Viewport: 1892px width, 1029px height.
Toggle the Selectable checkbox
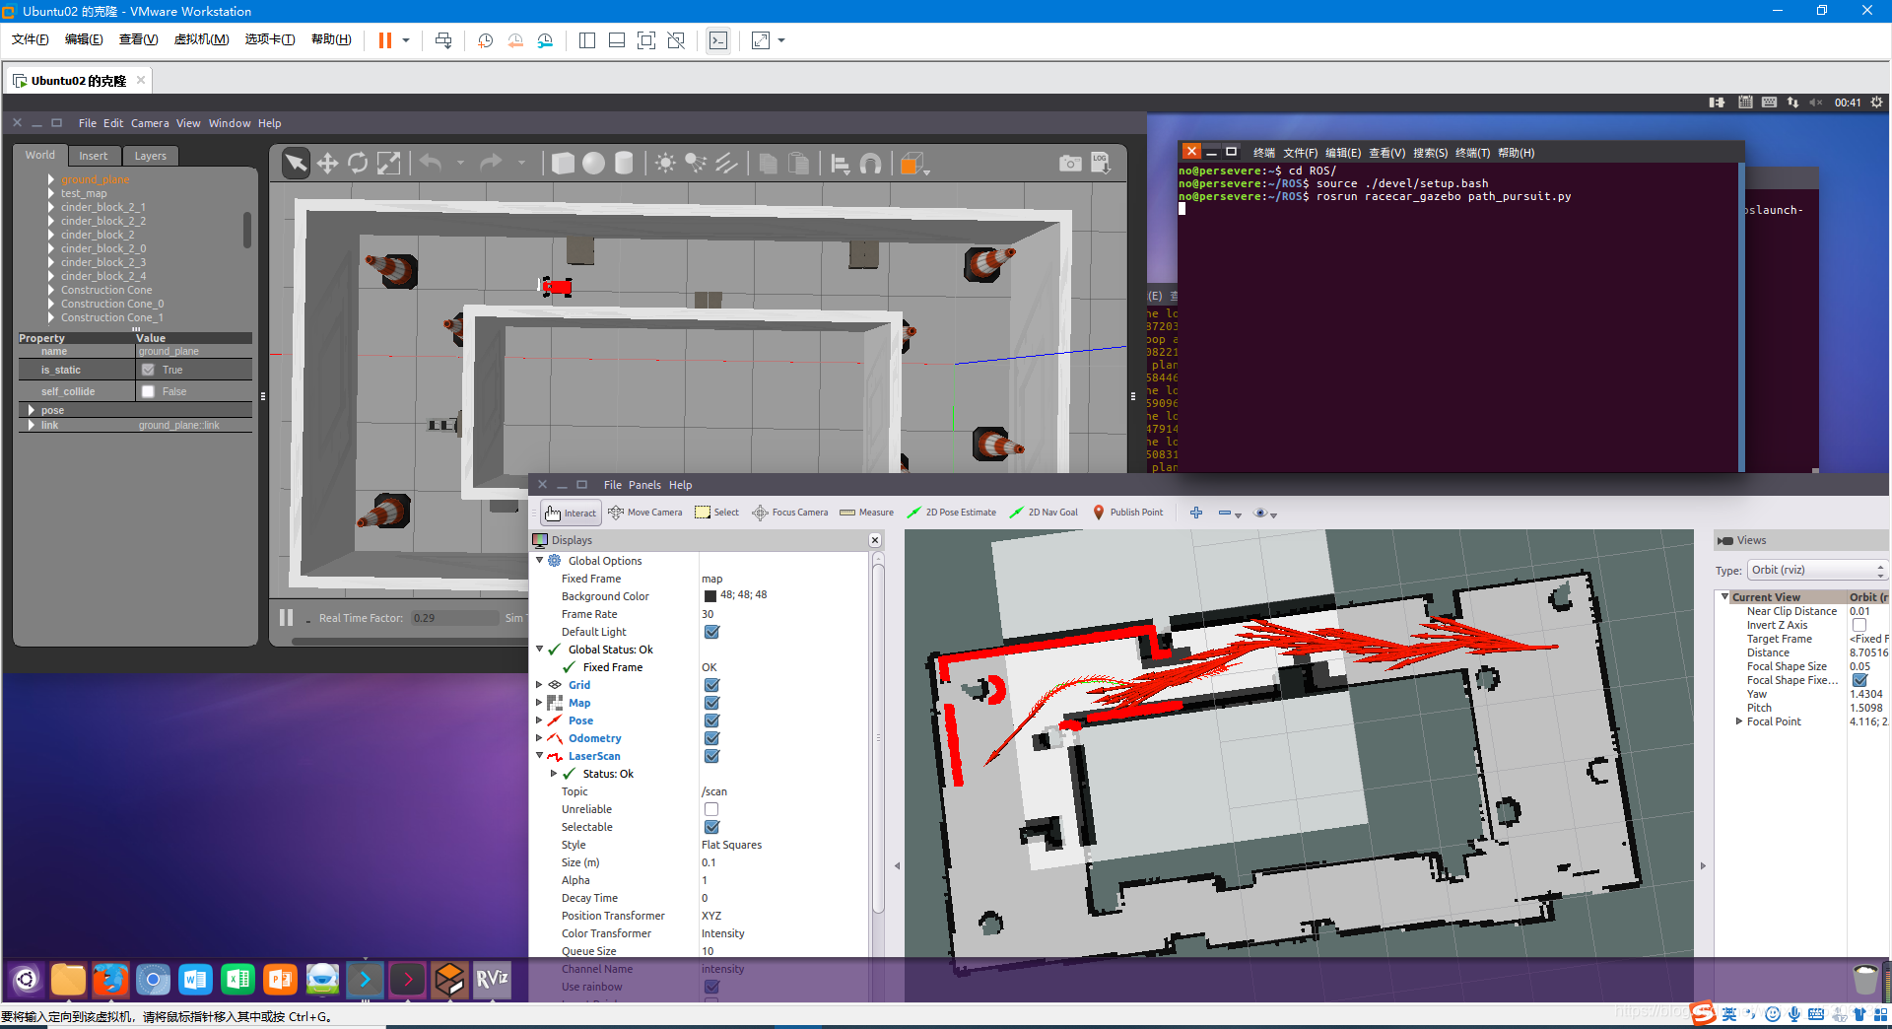click(x=711, y=827)
